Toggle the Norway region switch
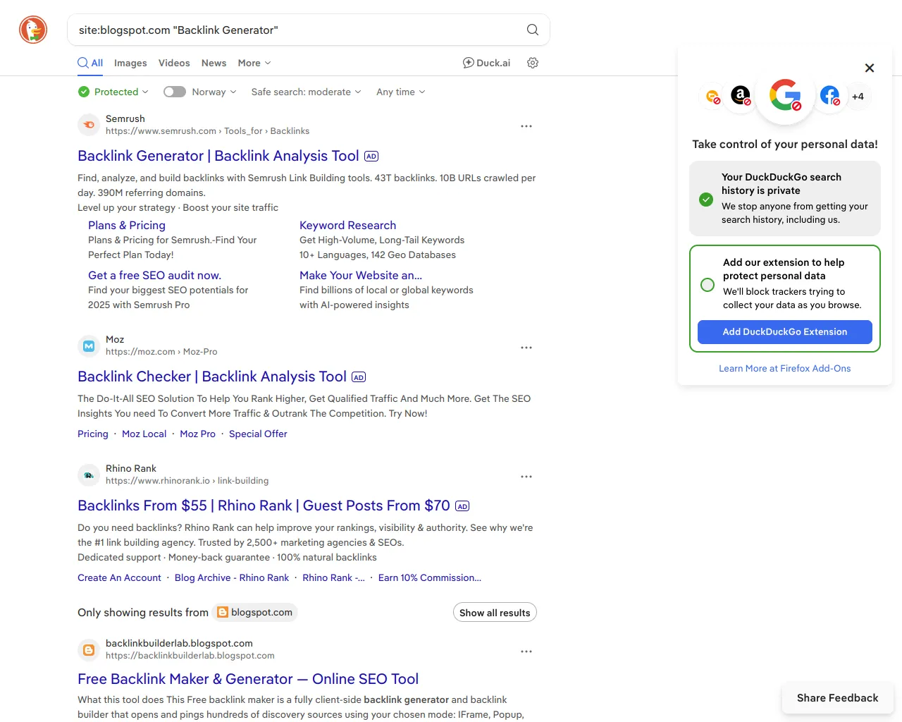The height and width of the screenshot is (722, 902). [175, 92]
